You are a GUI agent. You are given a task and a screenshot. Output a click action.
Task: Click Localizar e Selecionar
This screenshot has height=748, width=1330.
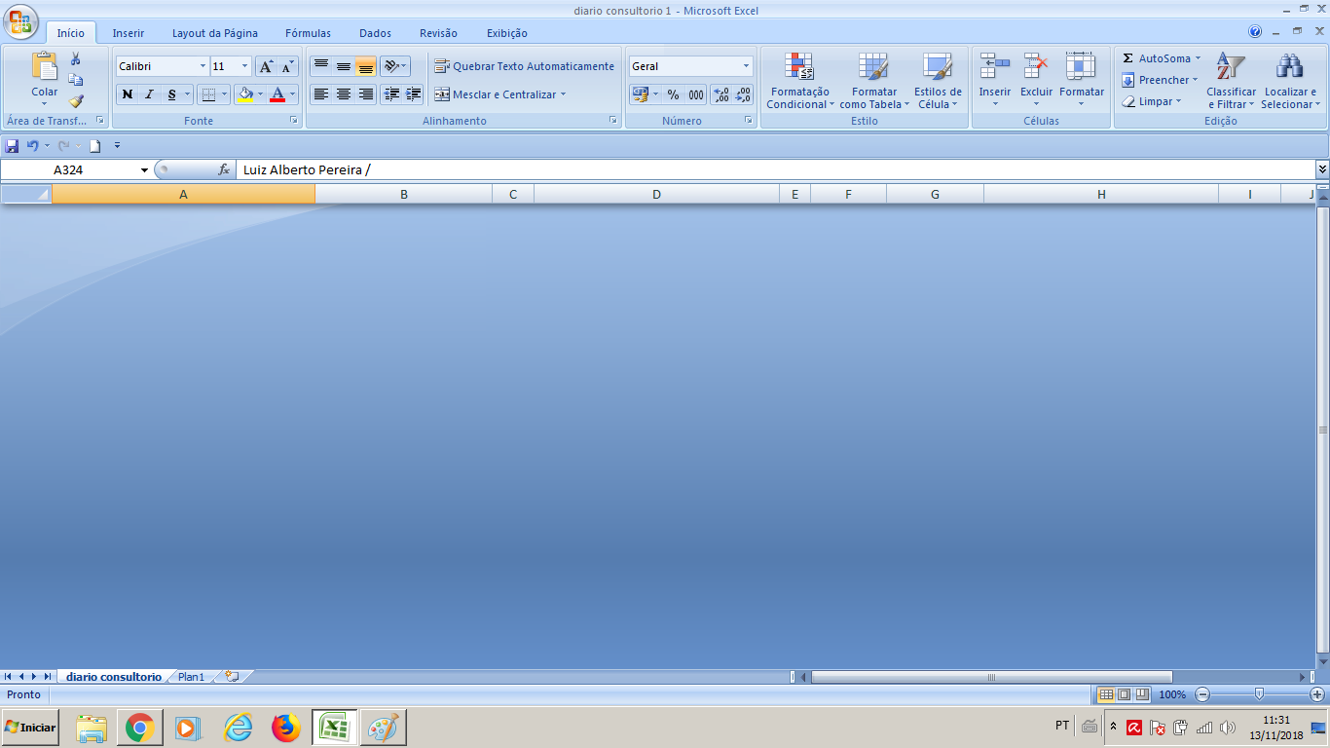1290,80
